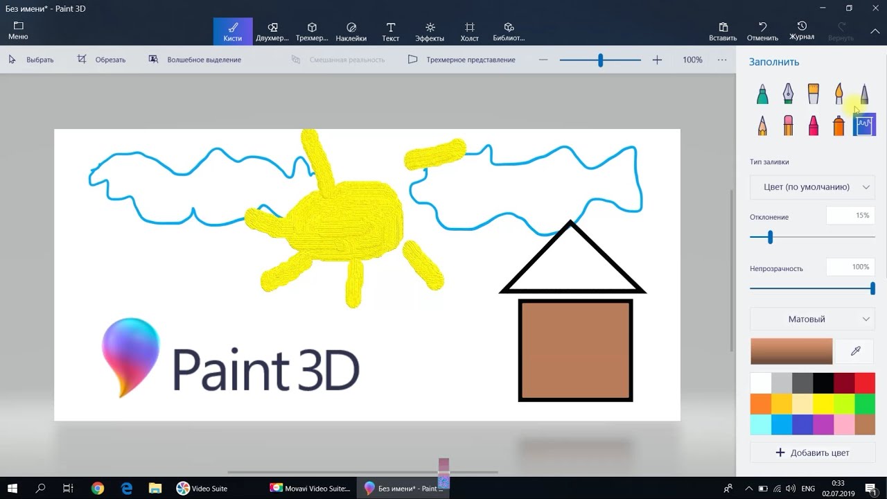
Task: Select the Eraser tool
Action: coord(788,125)
